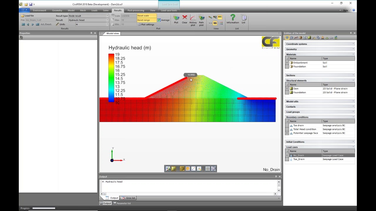Click the green Information question mark
The width and height of the screenshot is (376, 211).
click(233, 18)
